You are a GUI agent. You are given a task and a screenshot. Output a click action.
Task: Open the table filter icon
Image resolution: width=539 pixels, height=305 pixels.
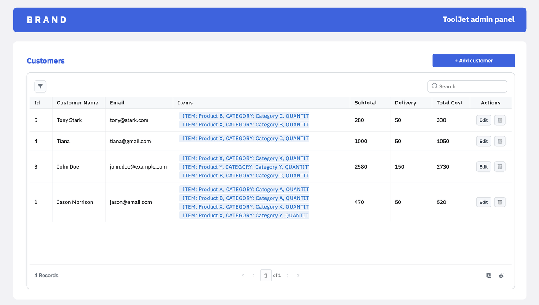point(40,86)
